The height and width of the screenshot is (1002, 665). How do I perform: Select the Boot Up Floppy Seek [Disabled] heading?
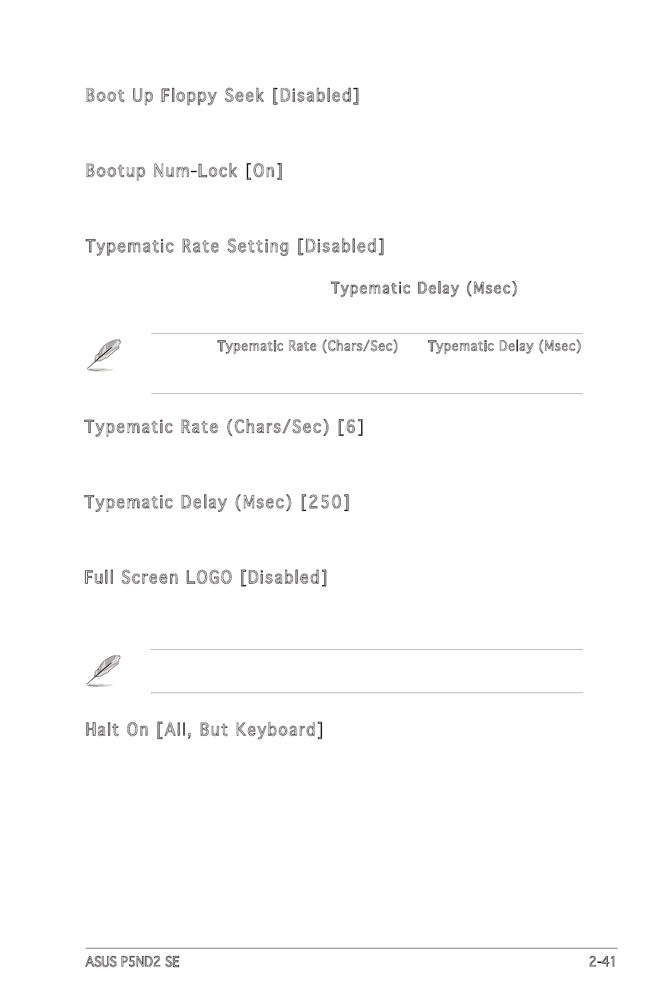[222, 96]
